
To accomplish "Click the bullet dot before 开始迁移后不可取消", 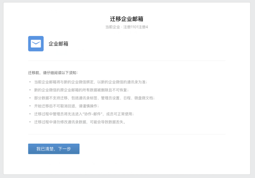I will click(x=30, y=106).
